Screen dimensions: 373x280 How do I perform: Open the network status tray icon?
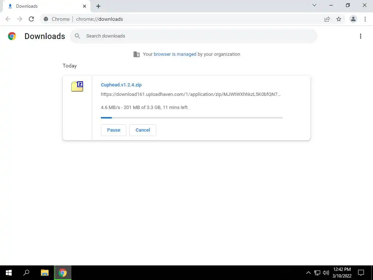[x=317, y=273]
